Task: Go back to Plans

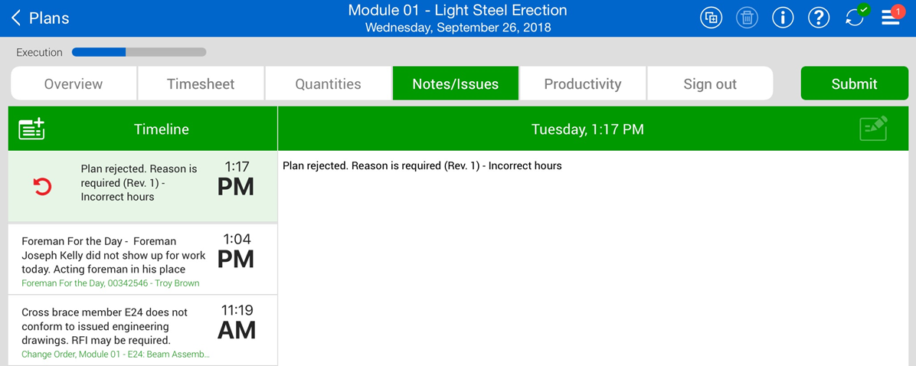Action: click(40, 18)
